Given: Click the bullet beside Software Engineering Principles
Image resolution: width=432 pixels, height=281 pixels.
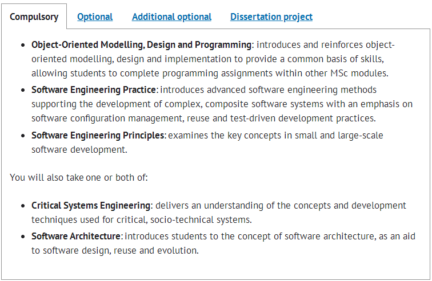Looking at the screenshot, I should pyautogui.click(x=23, y=136).
